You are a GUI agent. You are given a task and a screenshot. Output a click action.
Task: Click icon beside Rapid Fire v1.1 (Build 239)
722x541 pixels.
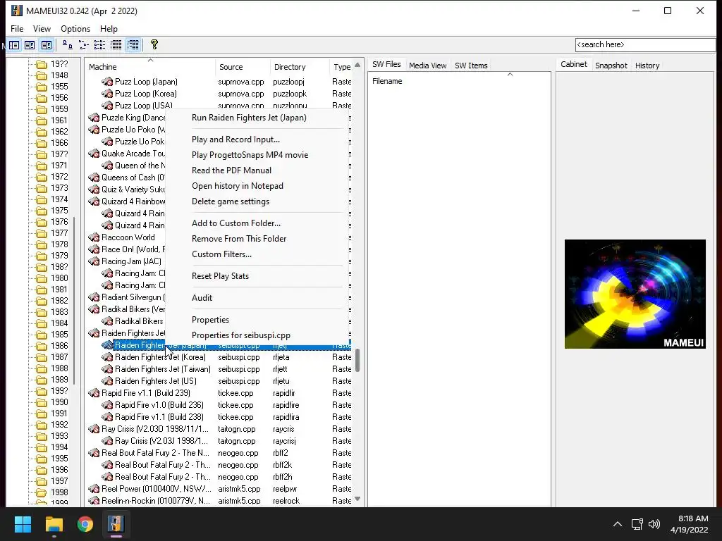point(94,393)
